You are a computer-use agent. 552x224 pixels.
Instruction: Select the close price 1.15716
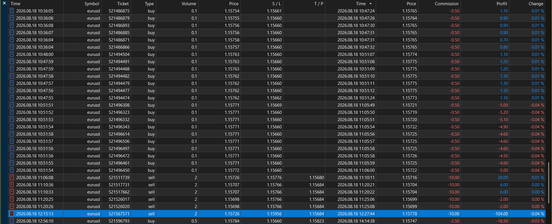pos(409,178)
